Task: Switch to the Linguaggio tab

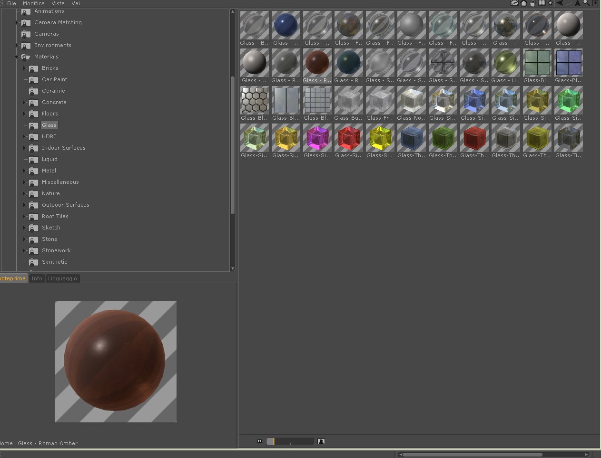Action: [x=62, y=278]
